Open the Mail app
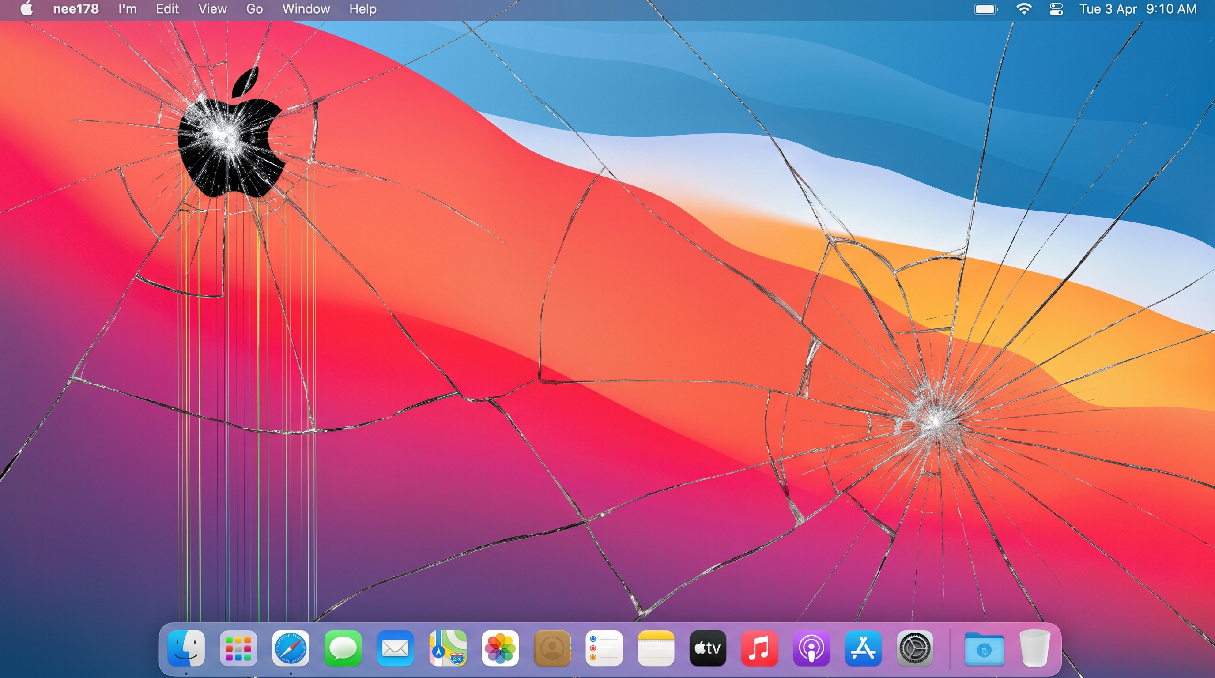Image resolution: width=1215 pixels, height=678 pixels. [395, 648]
